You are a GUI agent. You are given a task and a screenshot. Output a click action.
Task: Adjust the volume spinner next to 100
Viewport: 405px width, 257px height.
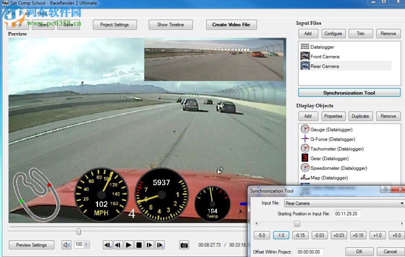tap(87, 244)
